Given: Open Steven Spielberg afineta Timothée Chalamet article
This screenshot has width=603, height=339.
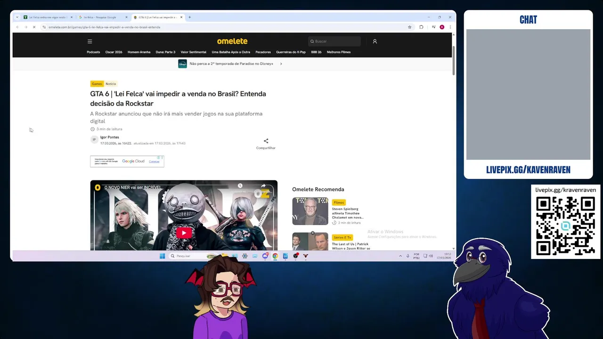Looking at the screenshot, I should click(x=348, y=213).
